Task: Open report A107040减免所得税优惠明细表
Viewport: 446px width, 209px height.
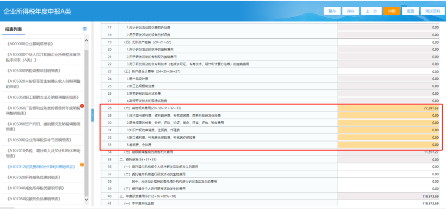Action: 35,188
